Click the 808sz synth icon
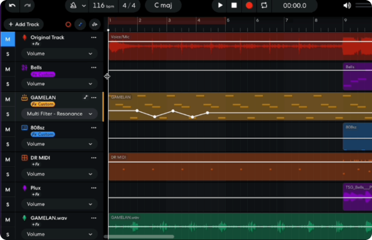Image resolution: width=372 pixels, height=240 pixels. 24,127
